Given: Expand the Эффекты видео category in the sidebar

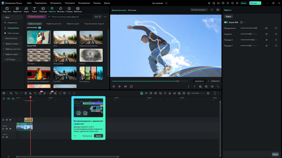Looking at the screenshot, I should [x=12, y=44].
